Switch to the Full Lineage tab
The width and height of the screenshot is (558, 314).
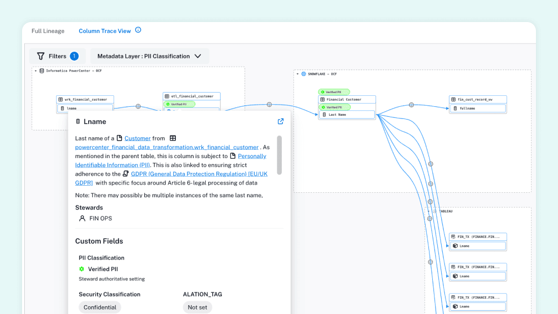click(x=48, y=31)
